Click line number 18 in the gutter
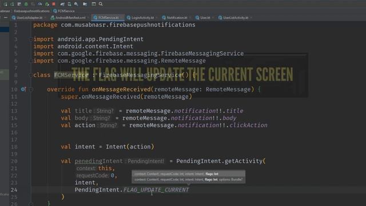Viewport: 366px width, 206px height. pos(14,147)
